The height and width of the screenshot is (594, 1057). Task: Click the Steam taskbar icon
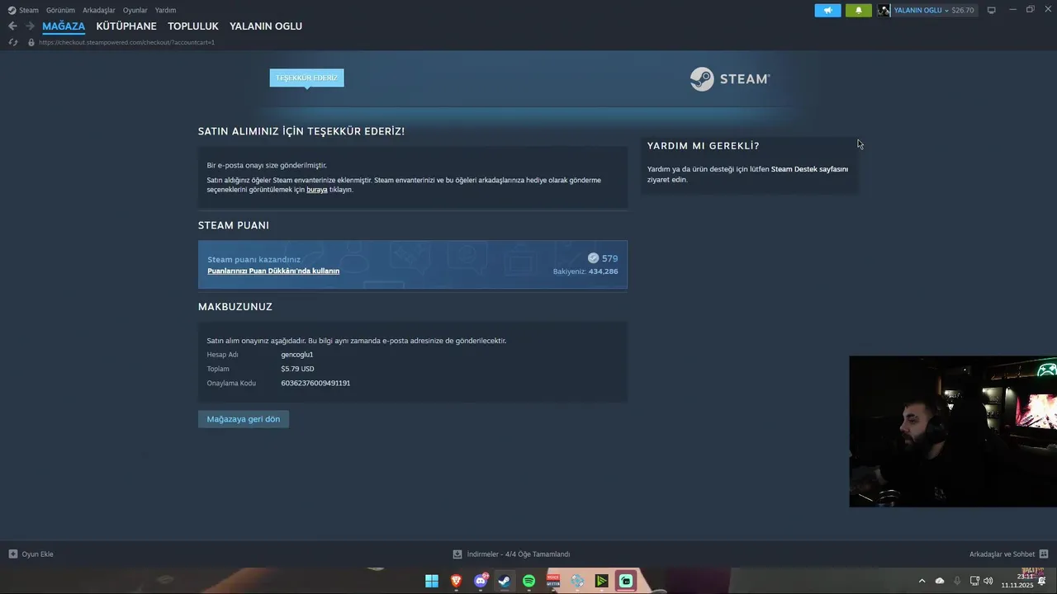(505, 581)
